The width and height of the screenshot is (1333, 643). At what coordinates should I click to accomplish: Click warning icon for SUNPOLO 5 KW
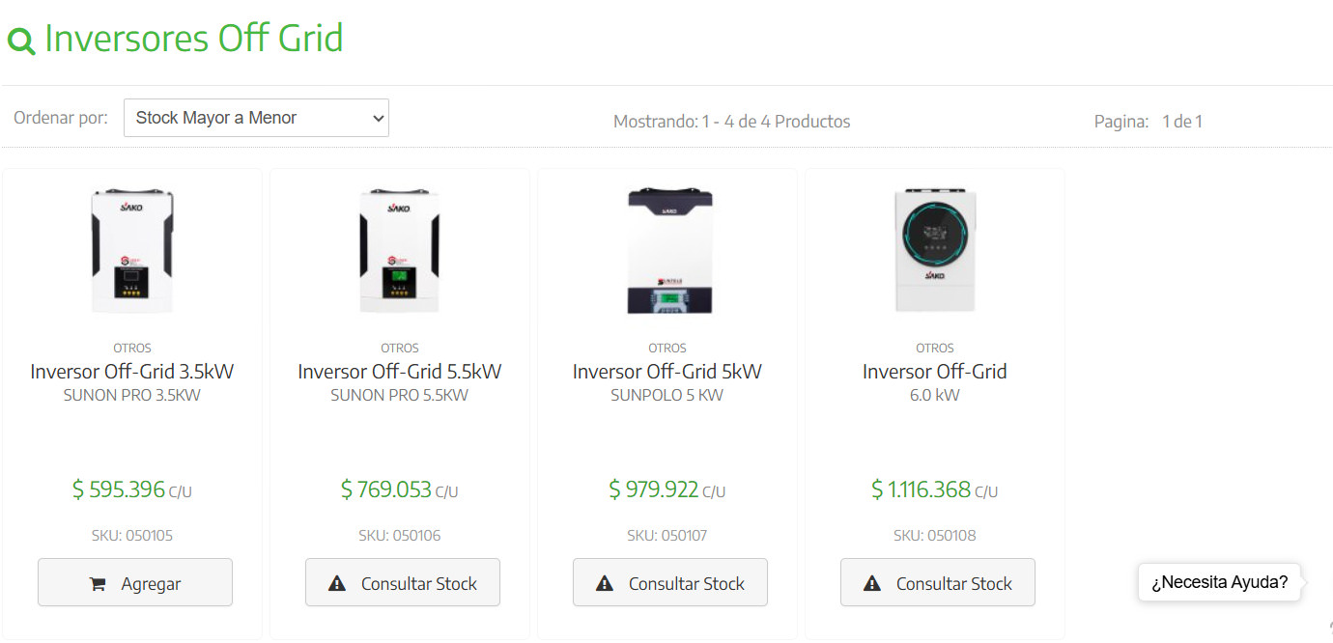point(605,583)
